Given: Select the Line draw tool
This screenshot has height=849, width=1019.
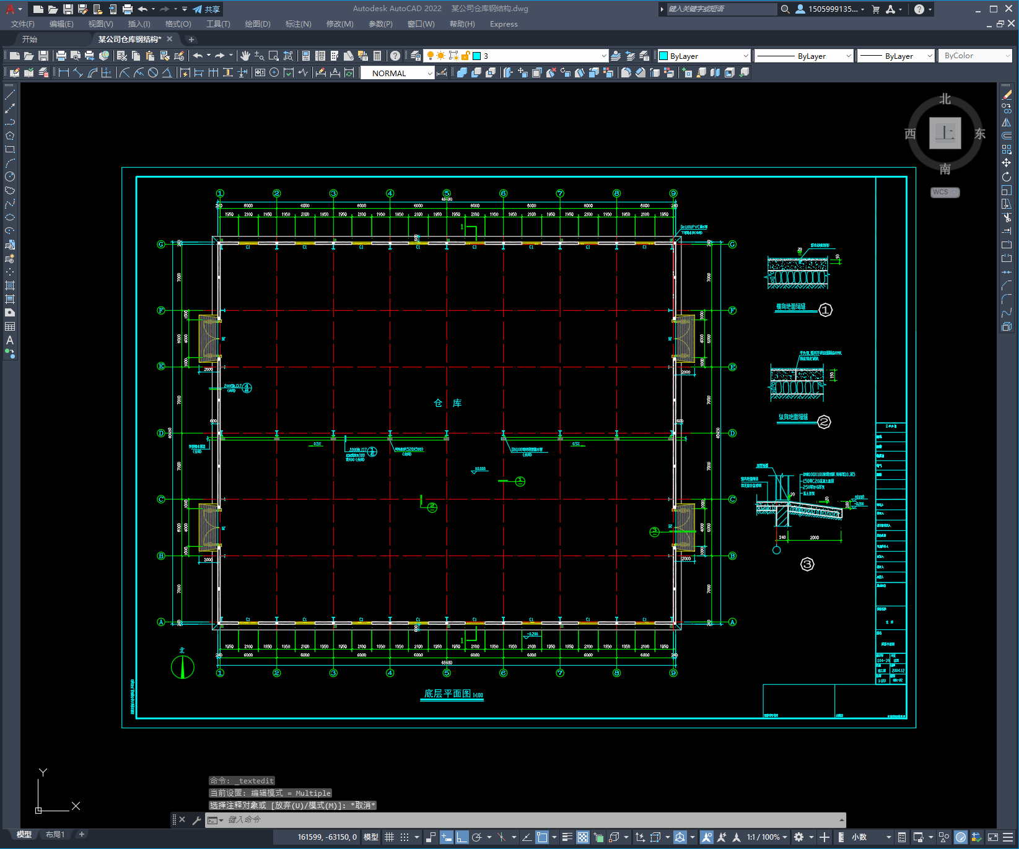Looking at the screenshot, I should pyautogui.click(x=10, y=95).
